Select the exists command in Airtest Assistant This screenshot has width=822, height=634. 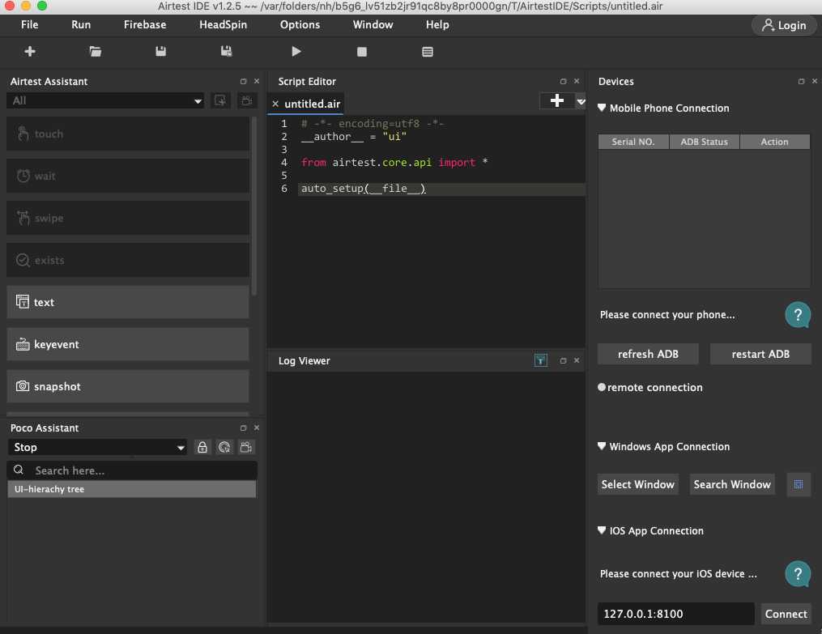tap(128, 260)
